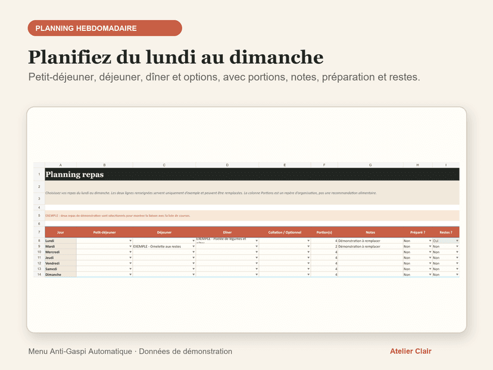
Task: Select column F header
Action: coord(324,165)
